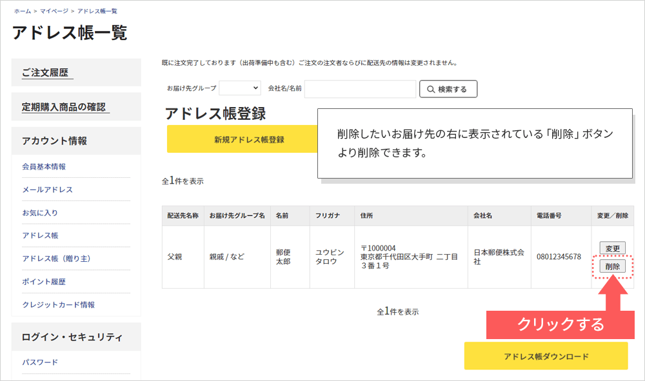View ポイント履歴 in sidebar
Image resolution: width=645 pixels, height=381 pixels.
[44, 282]
